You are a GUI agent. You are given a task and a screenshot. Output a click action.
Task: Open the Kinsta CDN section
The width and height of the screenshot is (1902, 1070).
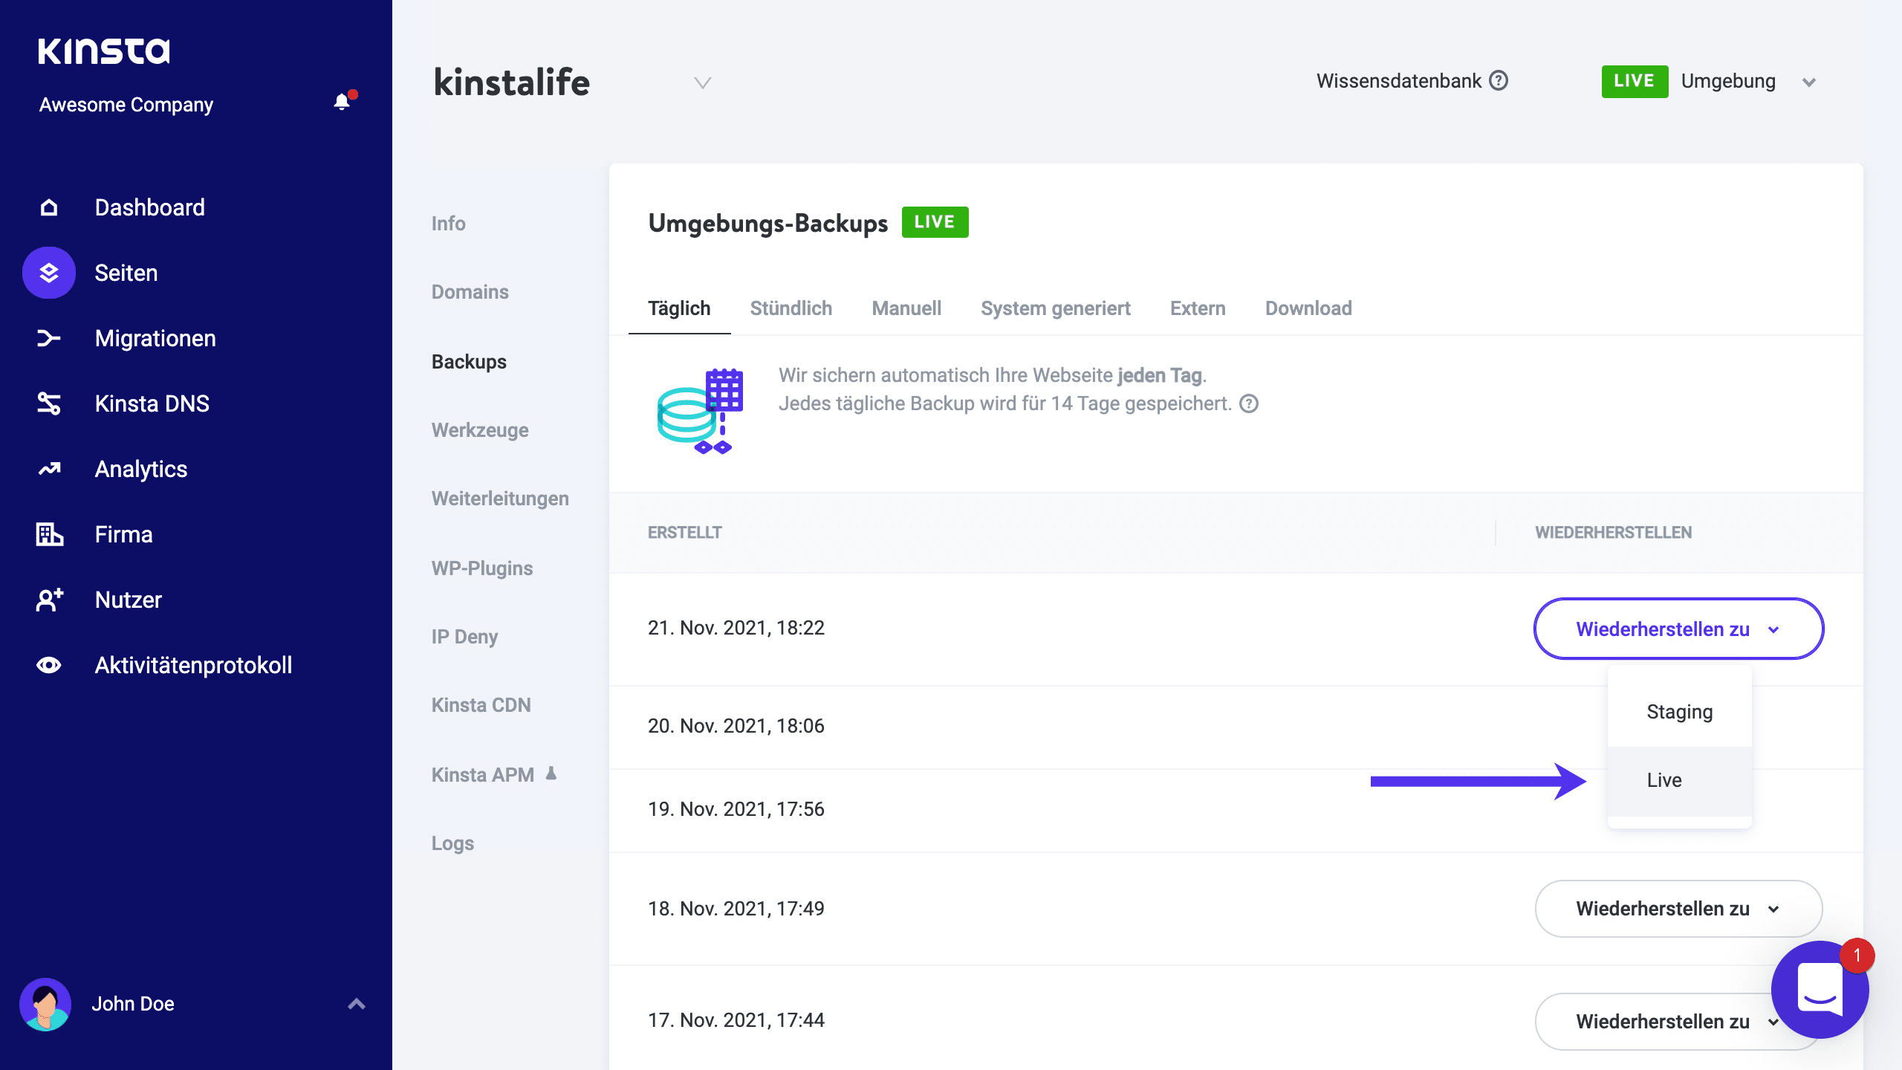coord(481,704)
